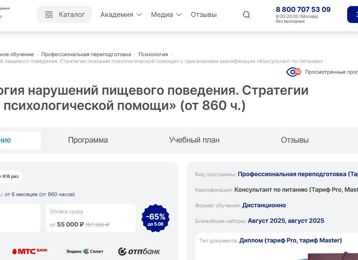This screenshot has width=358, height=260.
Task: Switch to the Программа tab
Action: pyautogui.click(x=88, y=140)
